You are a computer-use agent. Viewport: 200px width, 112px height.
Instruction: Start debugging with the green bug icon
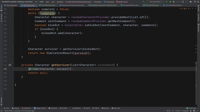click(x=170, y=2)
